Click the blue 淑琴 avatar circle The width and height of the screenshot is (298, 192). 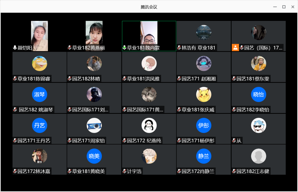click(x=39, y=95)
